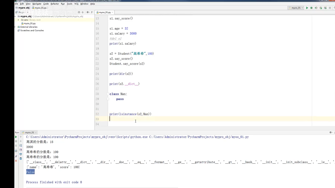Select the External Libraries tree item

pyautogui.click(x=29, y=27)
